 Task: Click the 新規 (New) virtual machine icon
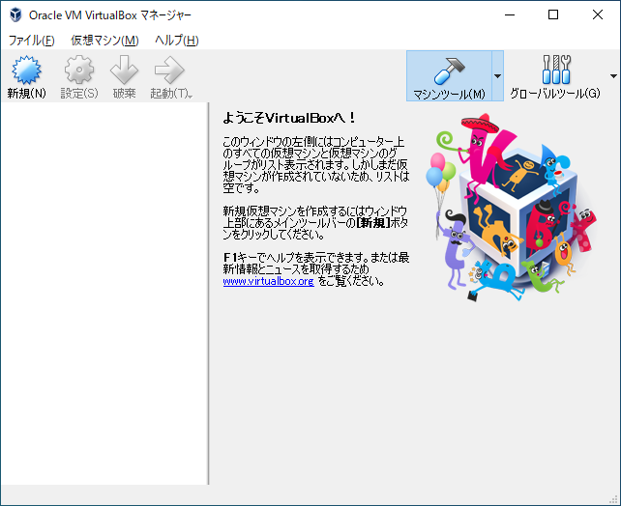[x=26, y=70]
